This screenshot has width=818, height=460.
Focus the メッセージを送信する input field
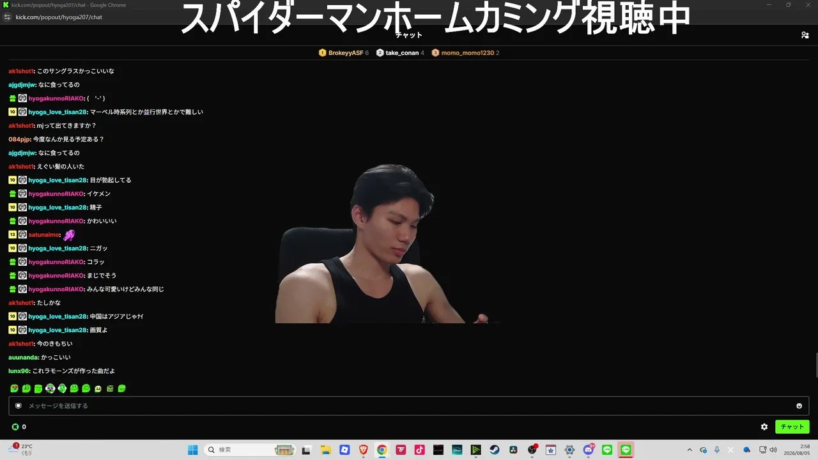409,406
